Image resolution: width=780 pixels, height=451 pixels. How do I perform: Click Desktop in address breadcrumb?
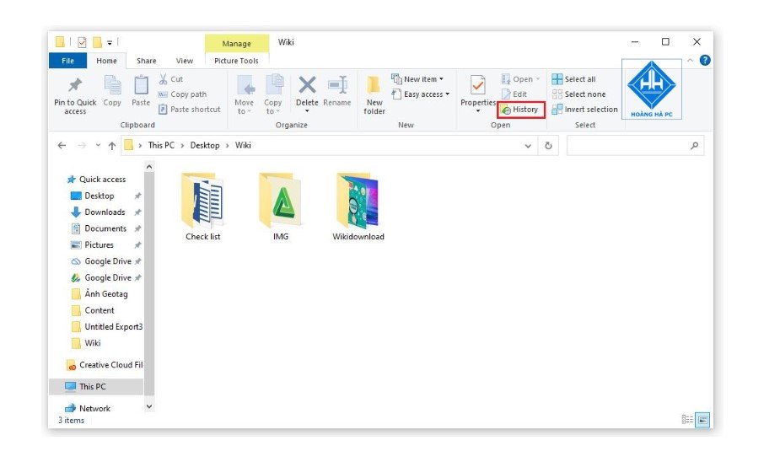tap(205, 145)
